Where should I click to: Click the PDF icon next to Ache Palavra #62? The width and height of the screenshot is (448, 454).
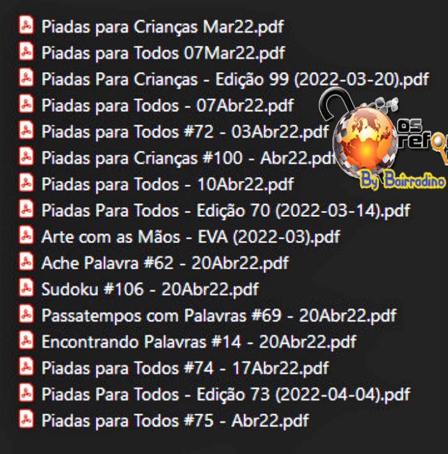click(x=26, y=262)
